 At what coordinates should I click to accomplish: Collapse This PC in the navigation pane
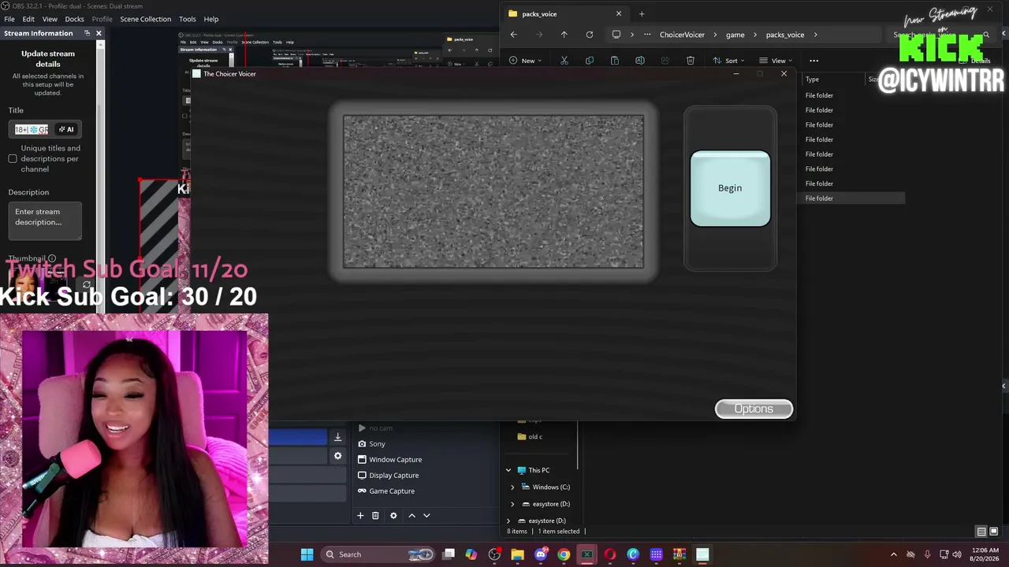click(x=508, y=470)
